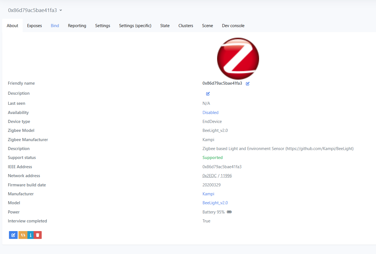Click the Zigbee Model value BeeLight_v2.0

pyautogui.click(x=215, y=130)
